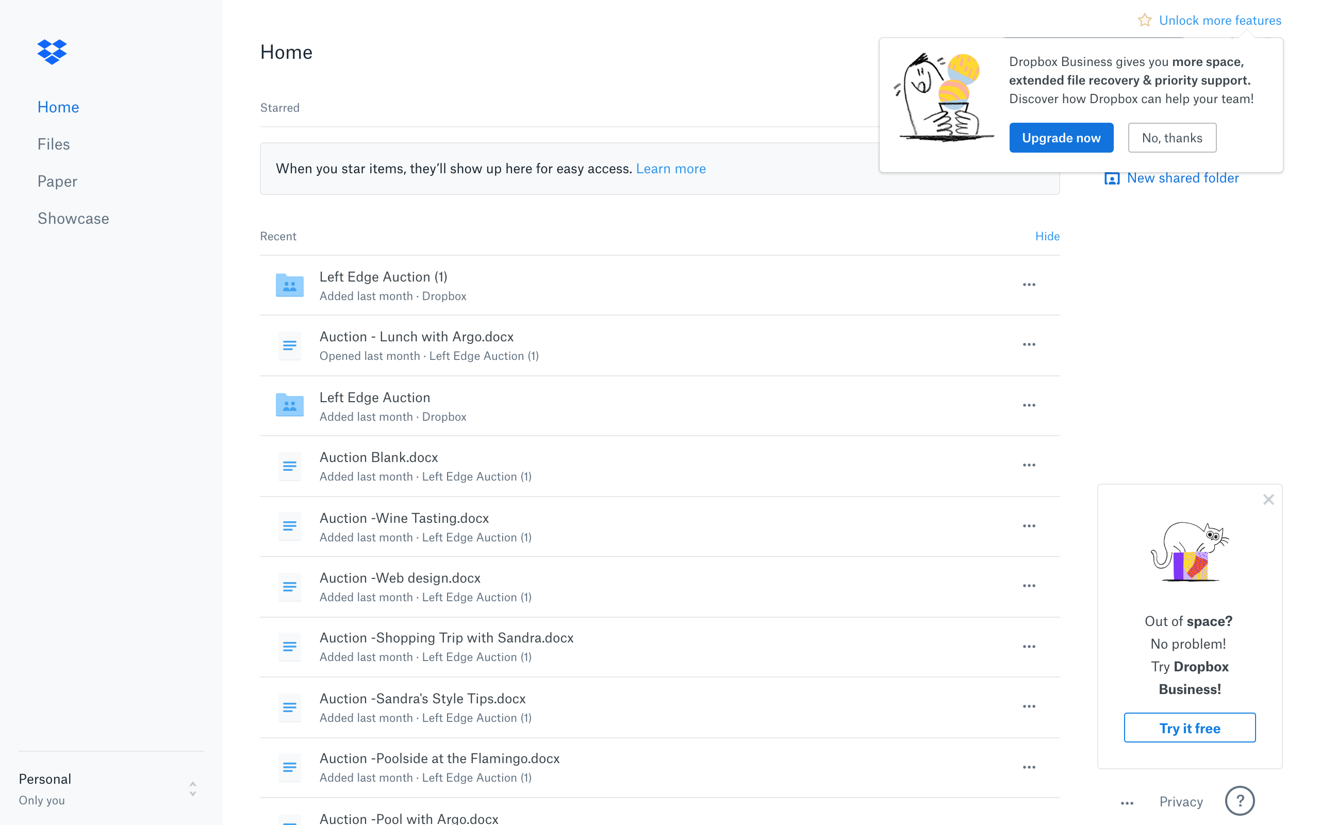Open more options for Auction -Wine Tasting.docx
1320x825 pixels.
[1029, 526]
